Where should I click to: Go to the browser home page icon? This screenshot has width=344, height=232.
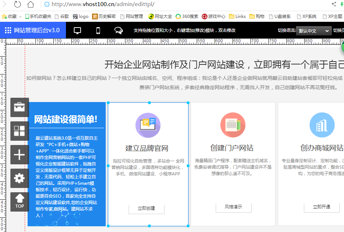coord(31,4)
